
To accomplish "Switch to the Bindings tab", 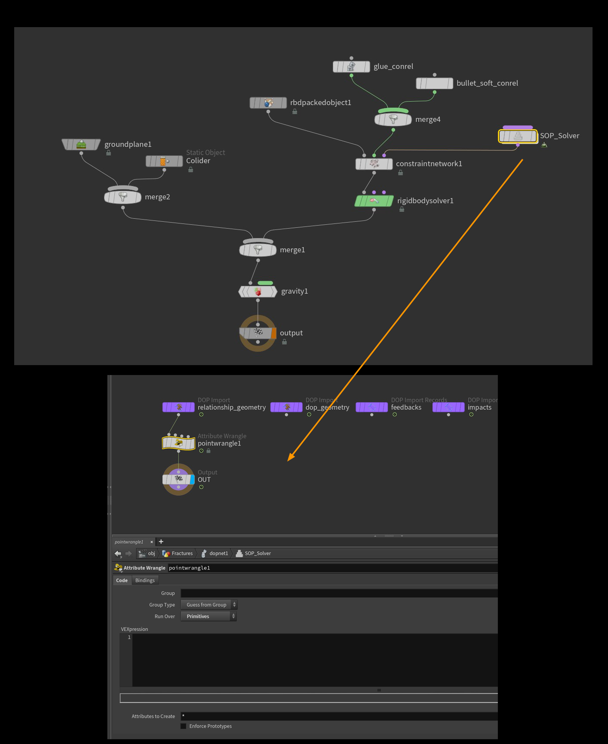I will tap(145, 580).
